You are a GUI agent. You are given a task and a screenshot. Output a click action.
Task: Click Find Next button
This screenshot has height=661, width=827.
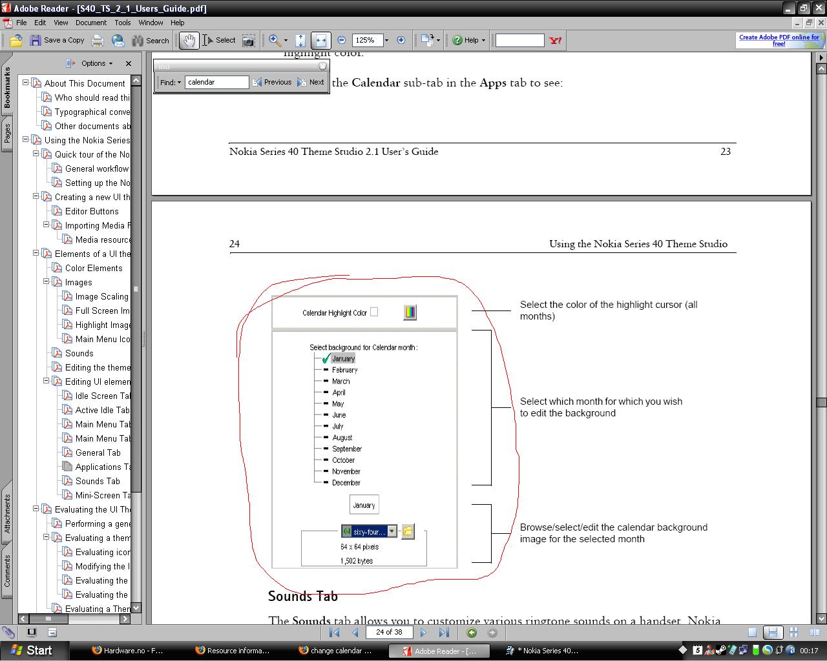click(311, 82)
